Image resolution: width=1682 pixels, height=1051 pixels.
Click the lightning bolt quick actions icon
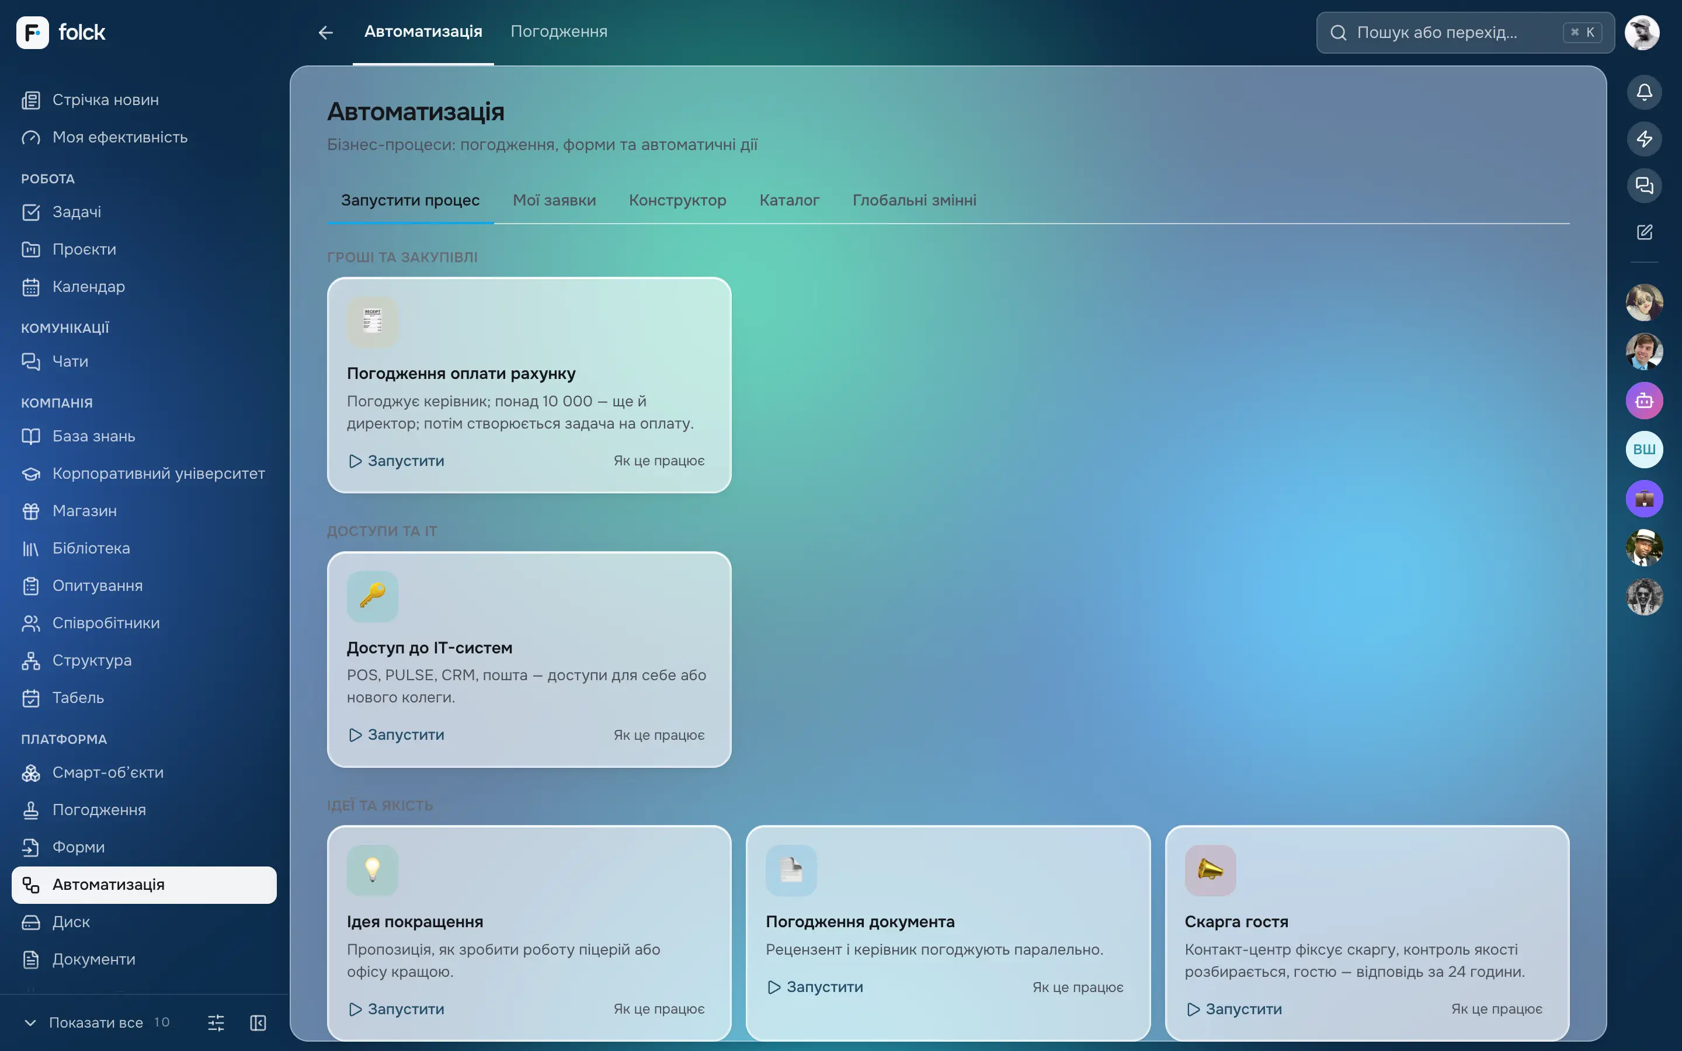[1644, 139]
